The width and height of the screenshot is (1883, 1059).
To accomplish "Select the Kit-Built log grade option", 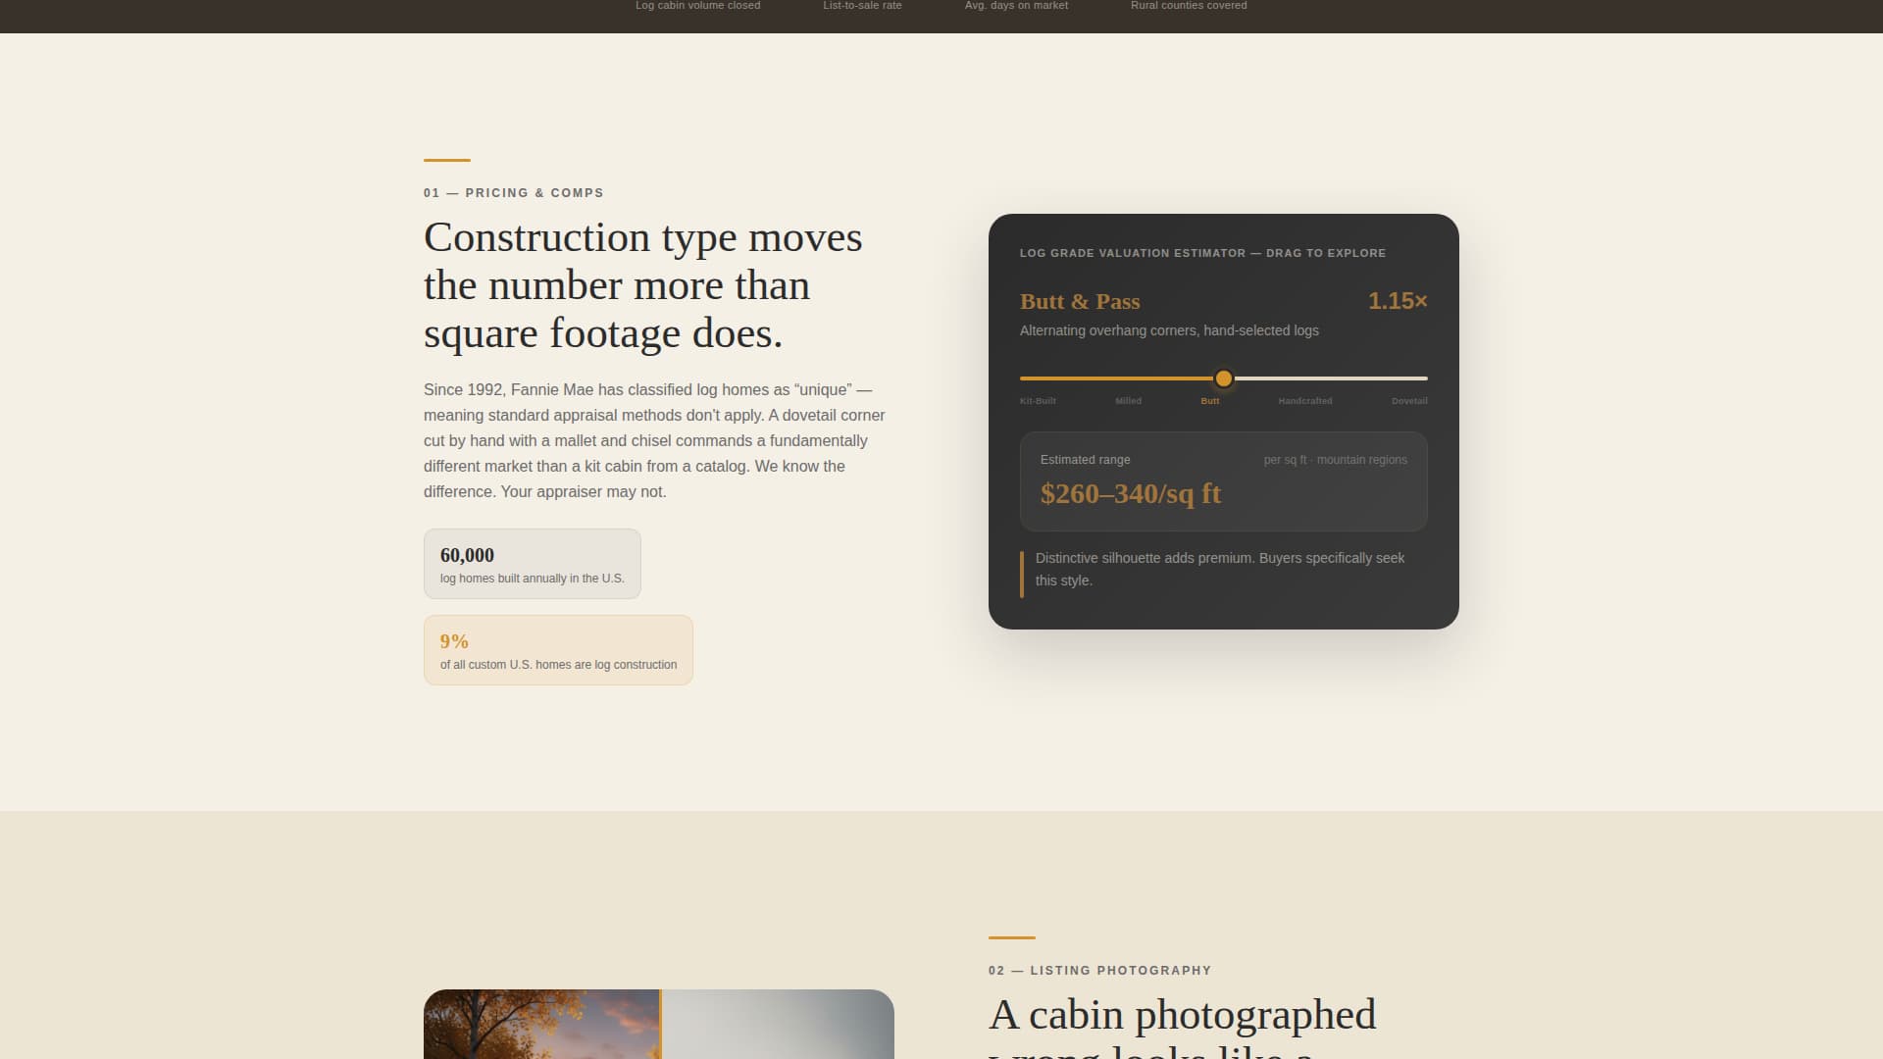I will (x=1039, y=400).
